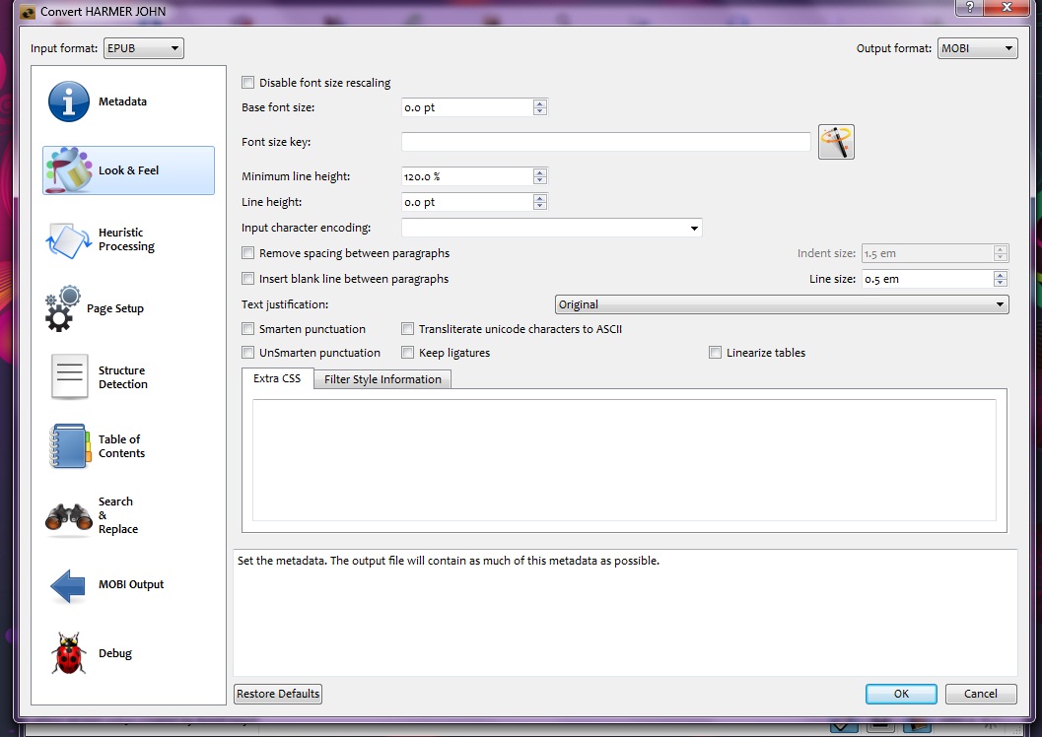Click the Minimum line height value field
Screen dimensions: 1042x737
tap(467, 176)
